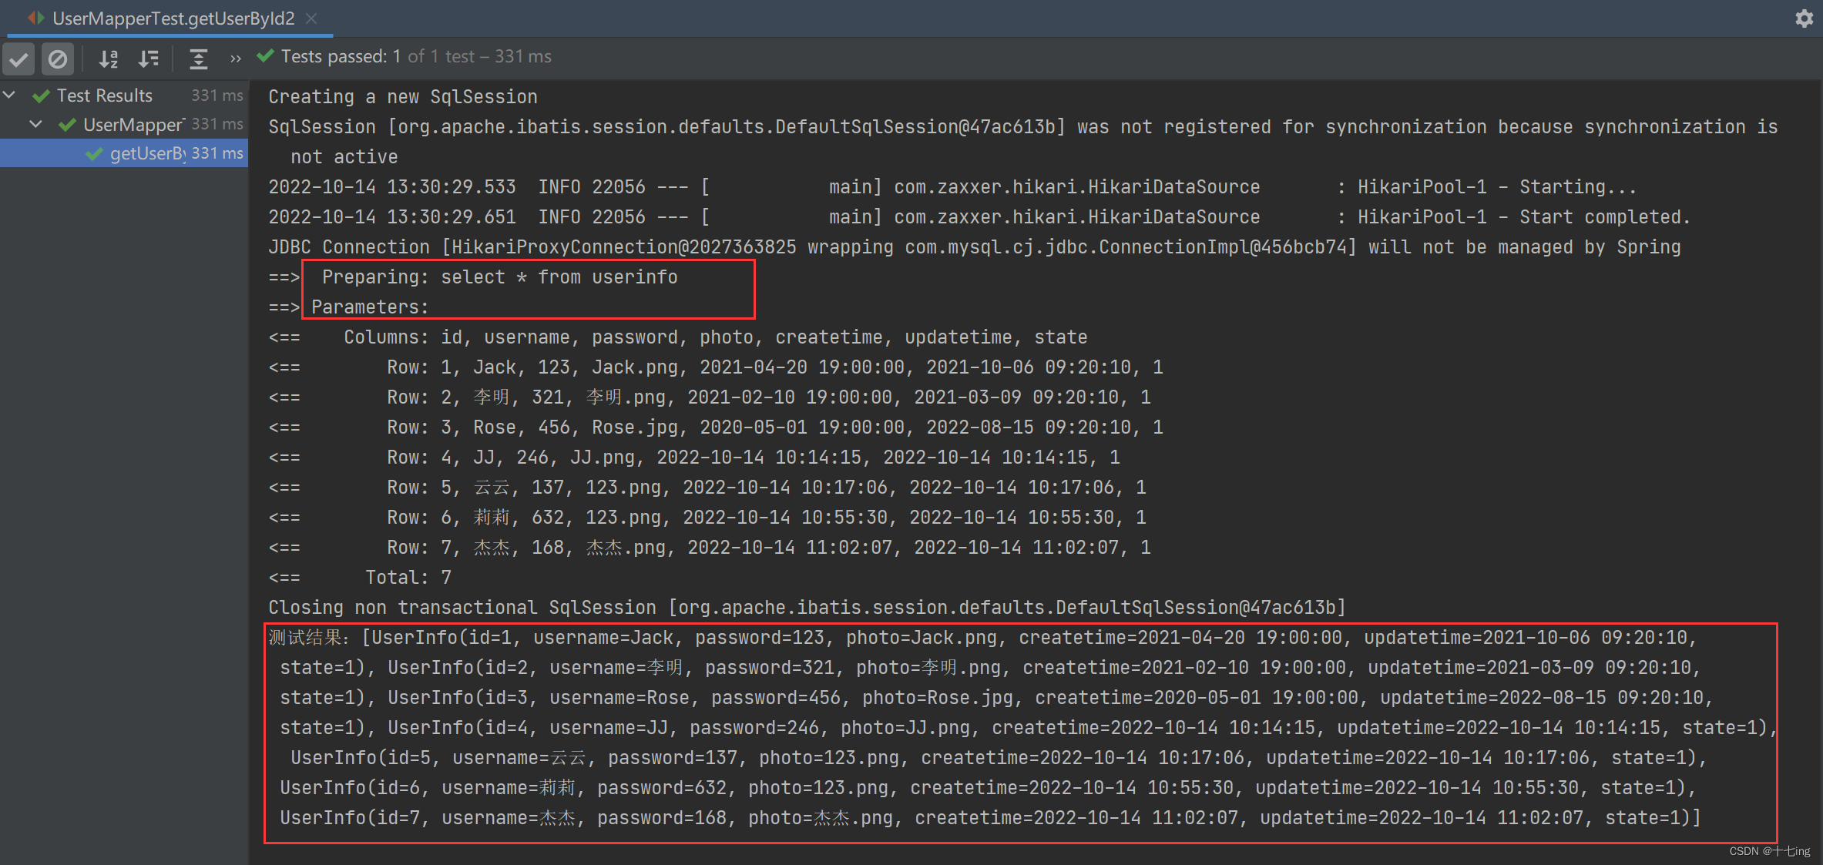This screenshot has width=1823, height=865.
Task: Sort tests by duration
Action: (x=148, y=59)
